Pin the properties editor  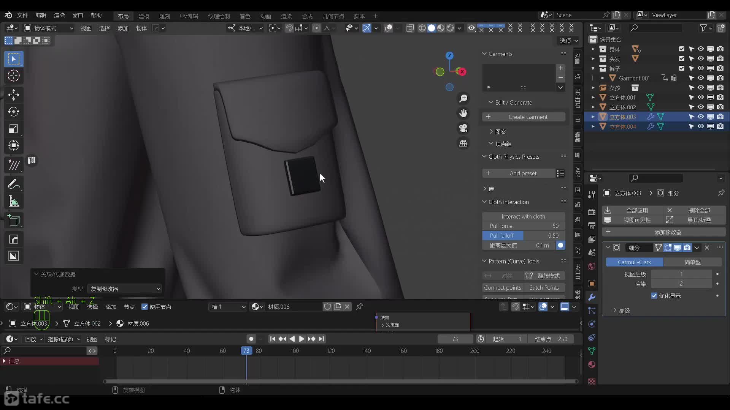click(x=721, y=193)
